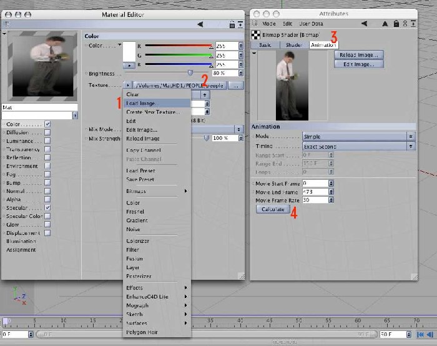Screen dimensions: 437x346
Task: Toggle the Specular channel checkbox
Action: [47, 208]
